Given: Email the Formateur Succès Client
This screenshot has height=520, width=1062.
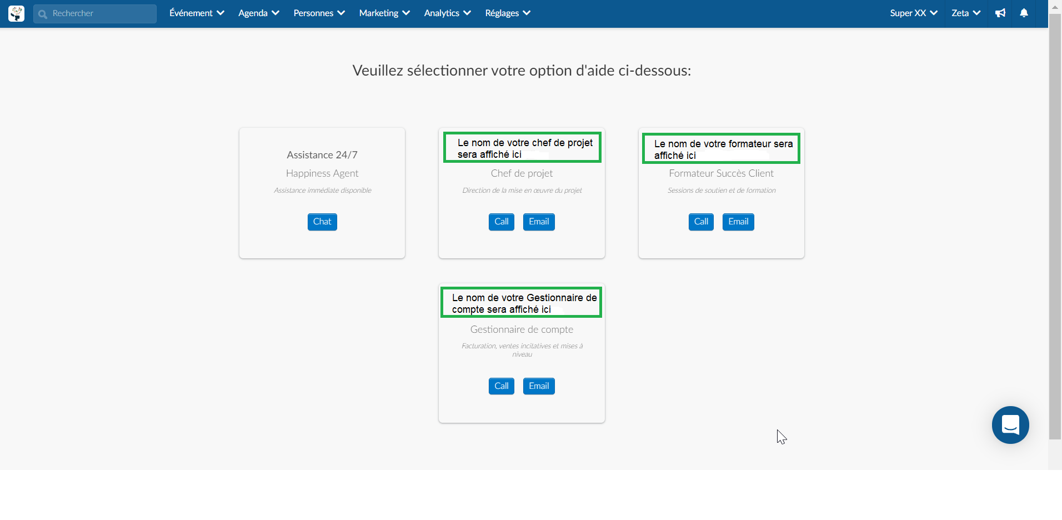Looking at the screenshot, I should (x=738, y=222).
